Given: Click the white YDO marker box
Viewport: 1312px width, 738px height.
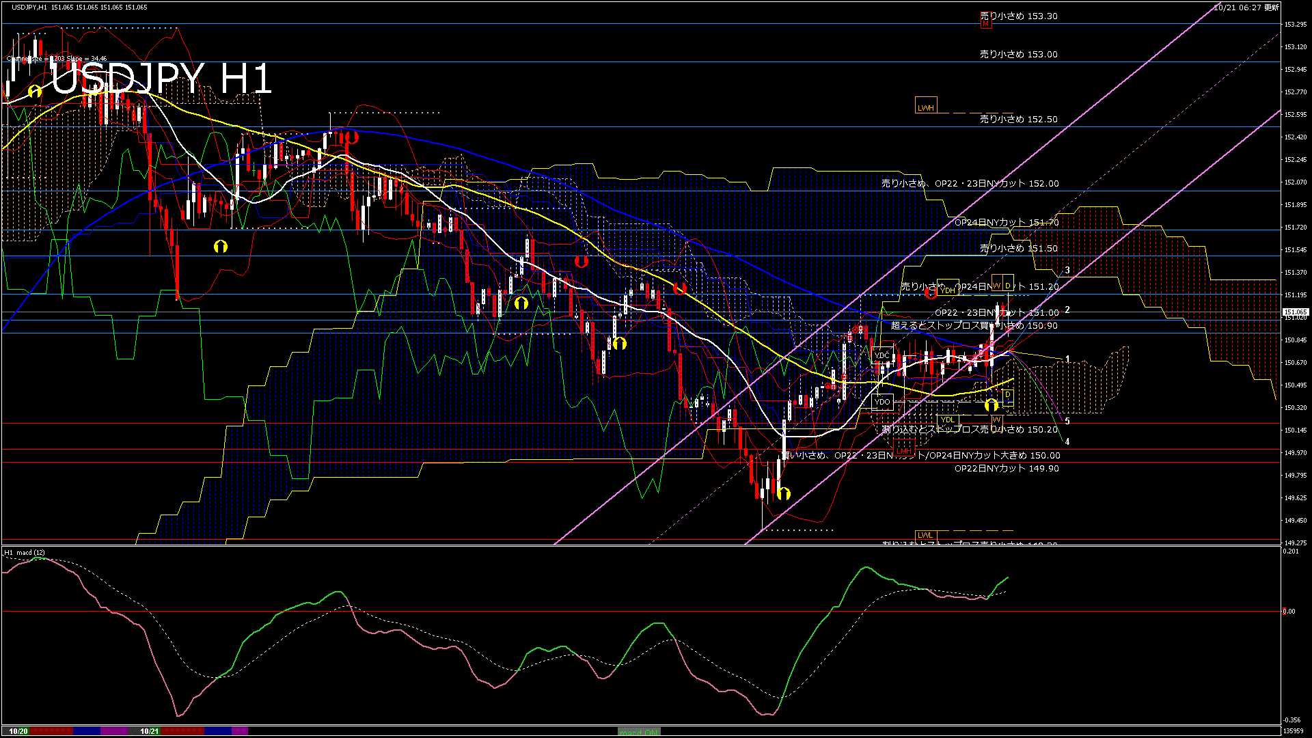Looking at the screenshot, I should click(x=882, y=402).
